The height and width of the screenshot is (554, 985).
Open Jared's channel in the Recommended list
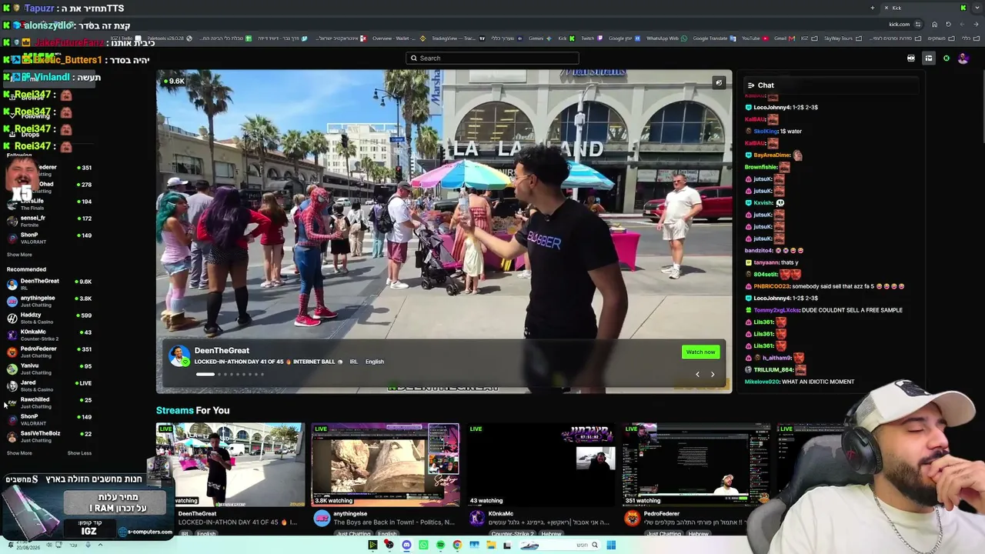(48, 386)
